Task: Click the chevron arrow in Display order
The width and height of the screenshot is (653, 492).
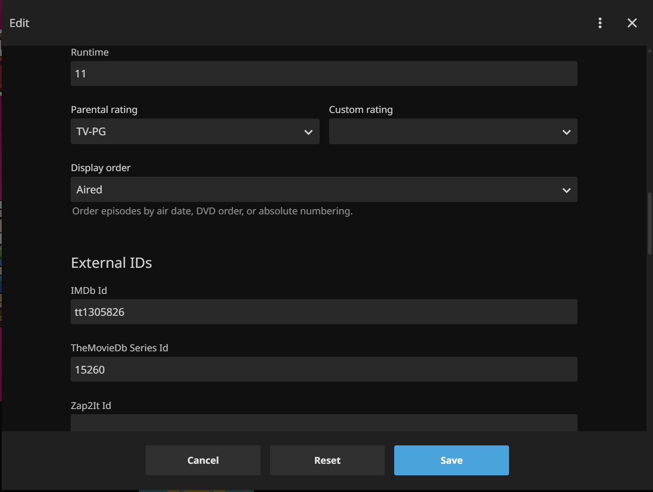Action: [x=566, y=190]
